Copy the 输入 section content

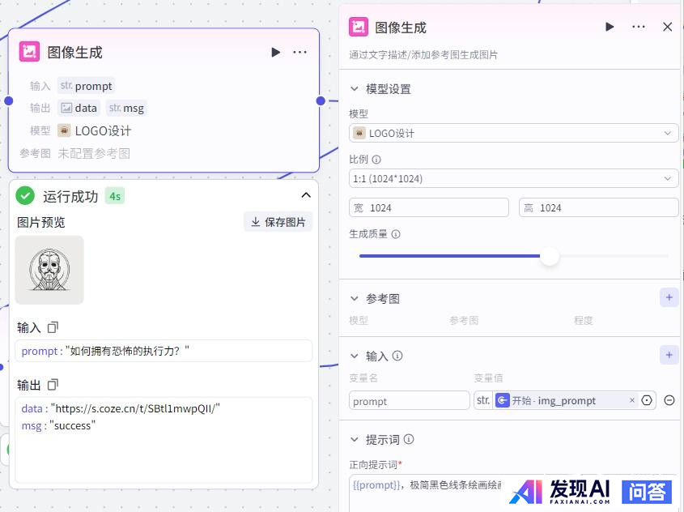[x=53, y=327]
